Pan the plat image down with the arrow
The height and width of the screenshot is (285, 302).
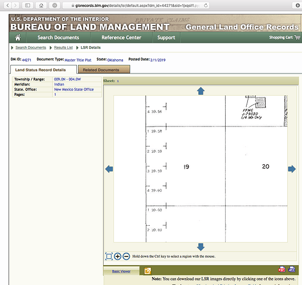click(201, 247)
